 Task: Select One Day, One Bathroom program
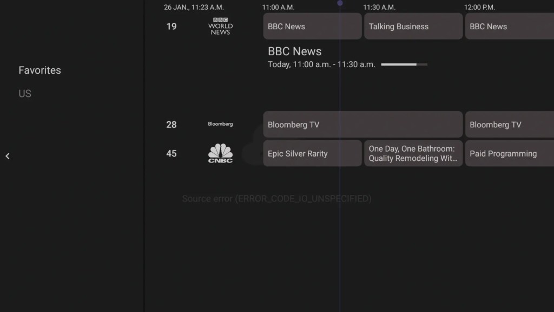(x=413, y=153)
